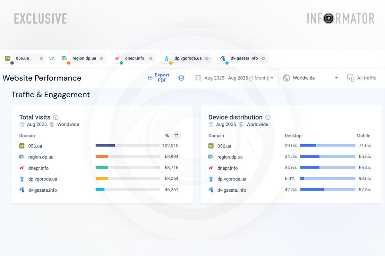Open the All traffic device filter
Viewport: 385px width, 256px height.
[362, 78]
